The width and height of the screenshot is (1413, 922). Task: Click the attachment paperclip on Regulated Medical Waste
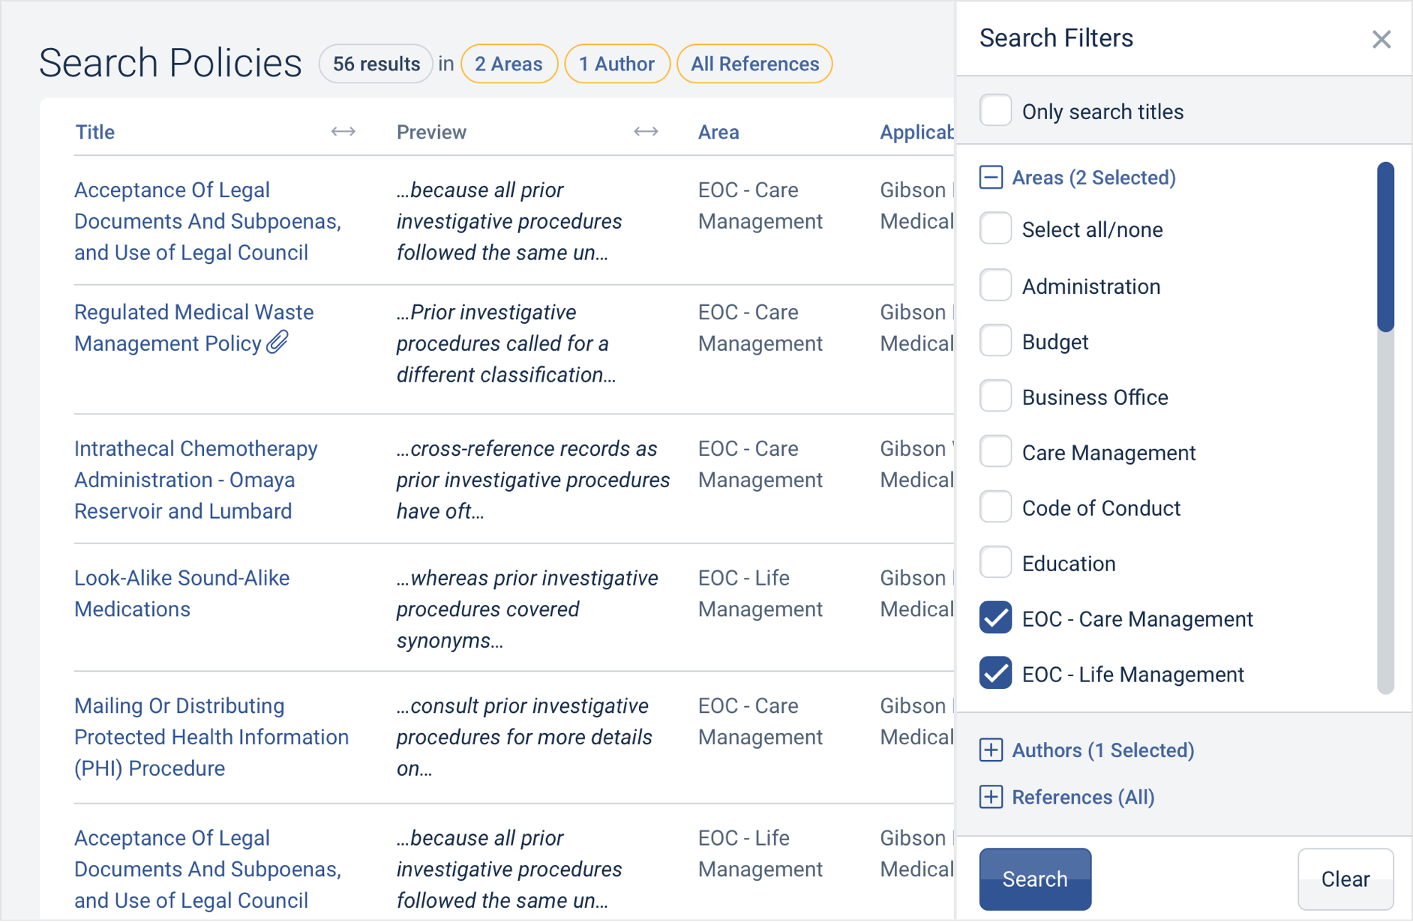(x=277, y=342)
